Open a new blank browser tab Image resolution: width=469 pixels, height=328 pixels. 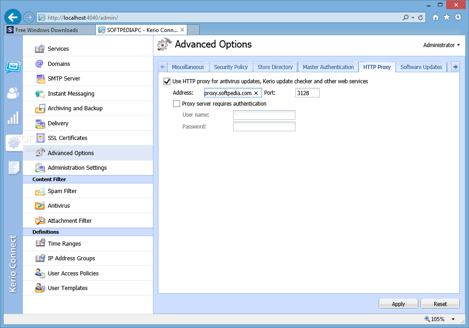[x=193, y=30]
